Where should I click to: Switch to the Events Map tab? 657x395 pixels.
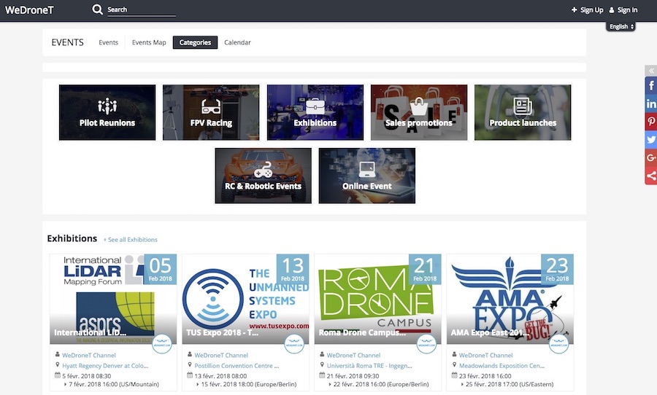pos(149,42)
